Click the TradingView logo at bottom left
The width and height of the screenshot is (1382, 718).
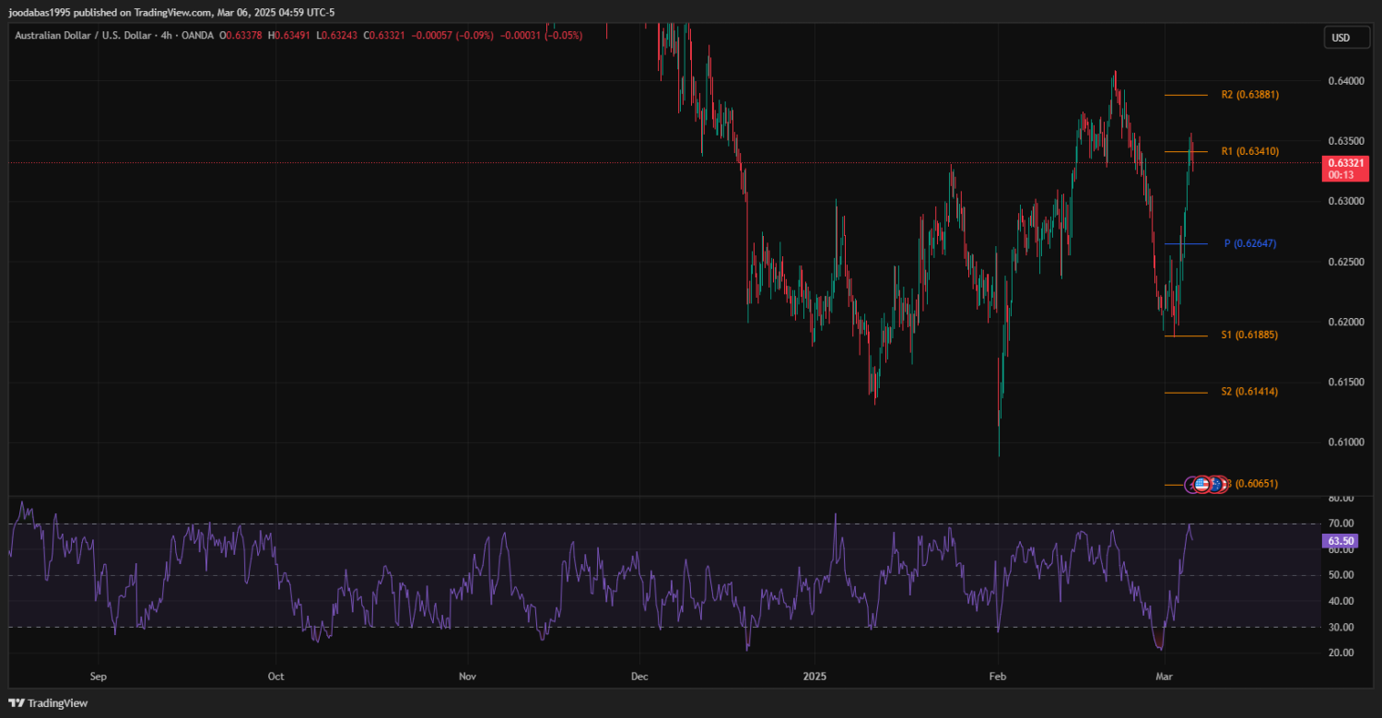pos(49,703)
